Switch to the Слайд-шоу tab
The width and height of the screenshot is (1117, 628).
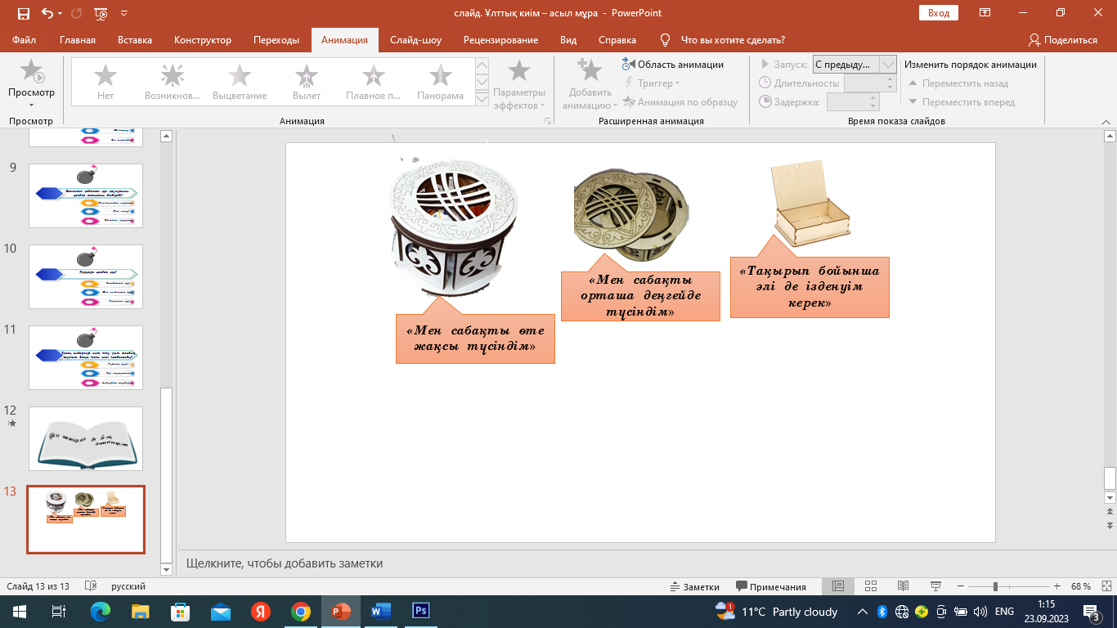[x=417, y=40]
